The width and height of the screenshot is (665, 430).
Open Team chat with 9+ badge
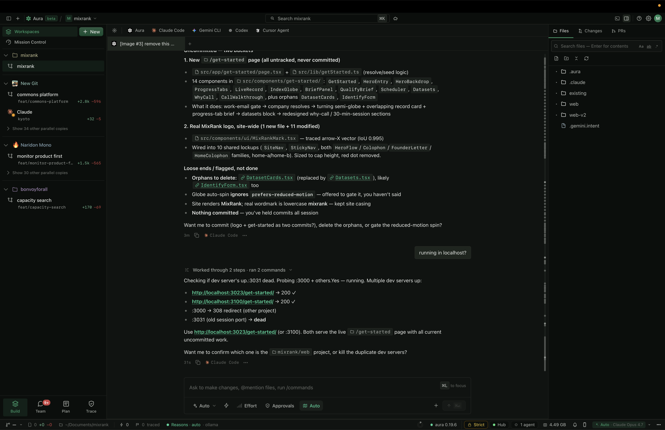click(x=41, y=407)
